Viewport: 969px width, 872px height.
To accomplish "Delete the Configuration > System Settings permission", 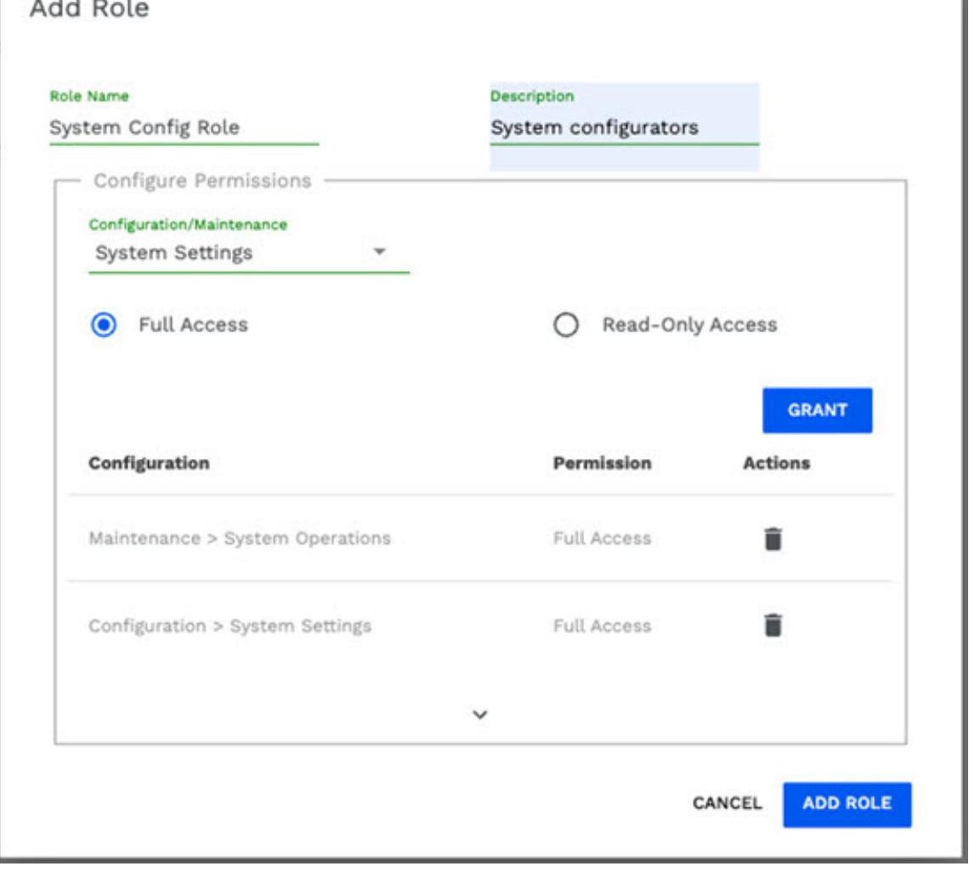I will click(773, 625).
